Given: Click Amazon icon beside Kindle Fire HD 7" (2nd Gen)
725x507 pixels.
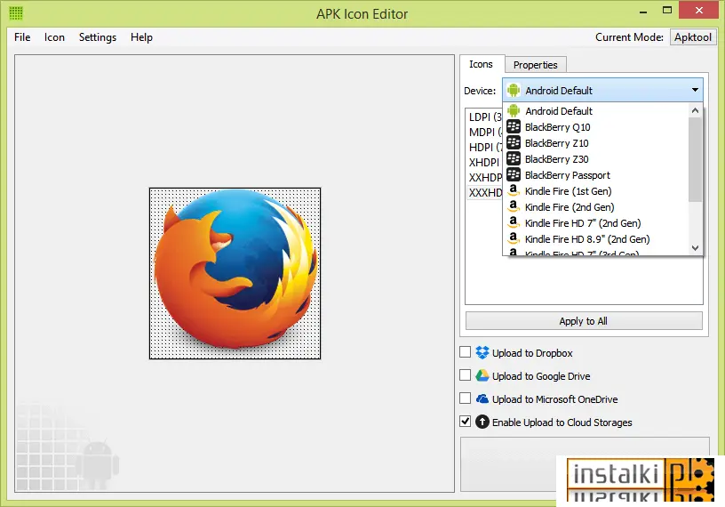Looking at the screenshot, I should pyautogui.click(x=514, y=222).
